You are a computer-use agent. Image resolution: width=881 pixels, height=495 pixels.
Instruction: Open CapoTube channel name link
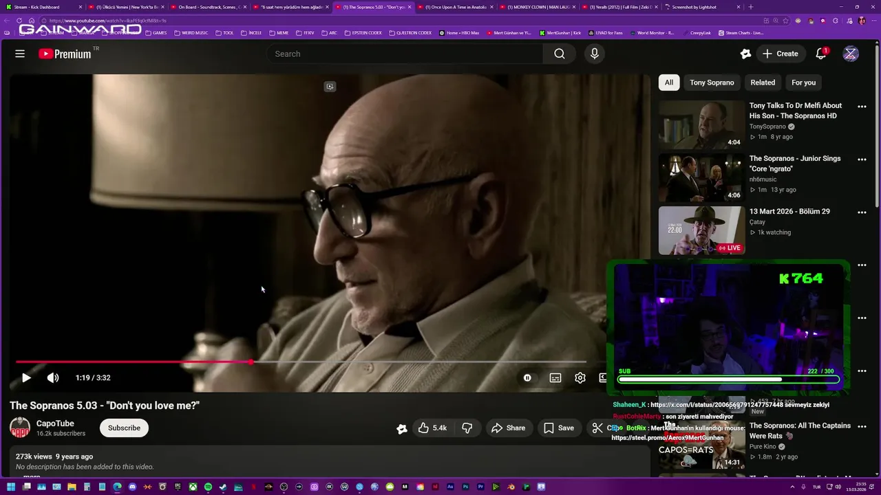tap(55, 423)
